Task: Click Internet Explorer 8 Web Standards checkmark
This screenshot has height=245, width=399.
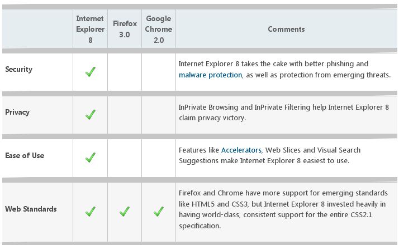Action: (x=91, y=211)
